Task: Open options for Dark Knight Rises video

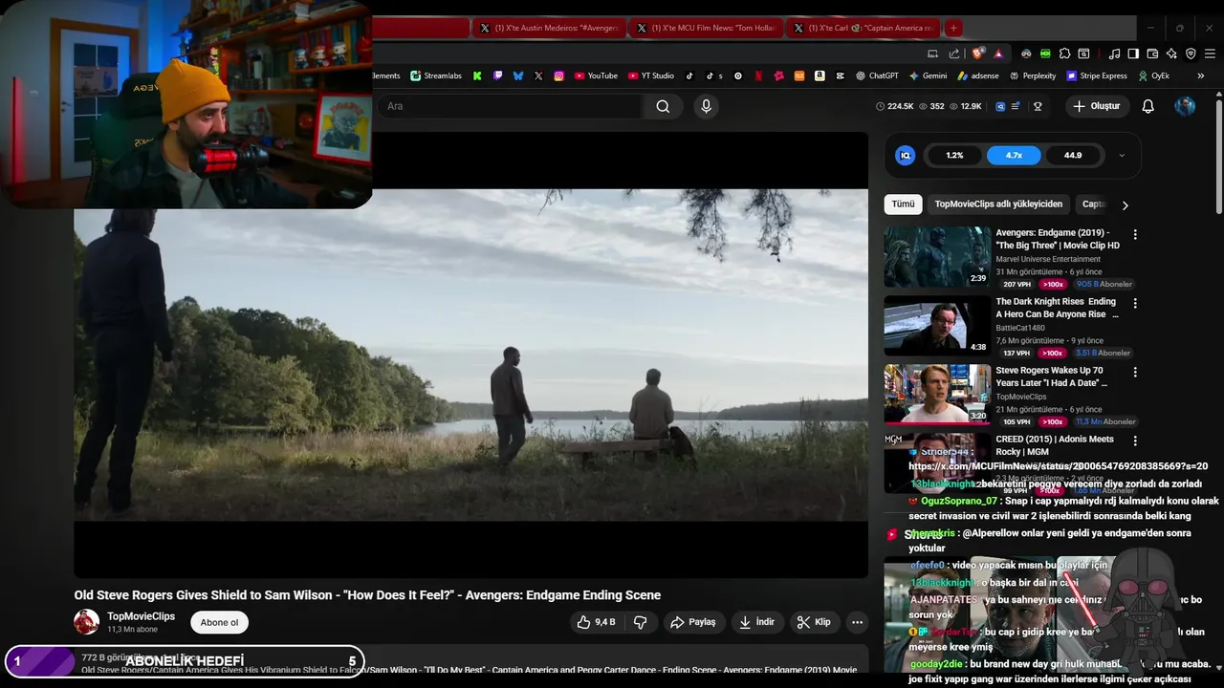Action: pos(1135,303)
